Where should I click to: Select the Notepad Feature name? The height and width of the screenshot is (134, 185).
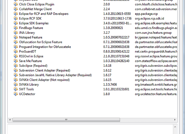point(31,38)
